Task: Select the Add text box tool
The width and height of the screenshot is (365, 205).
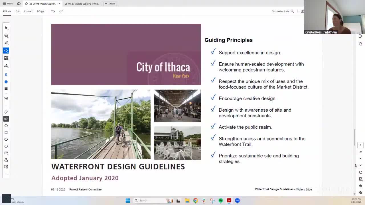Action: 6,58
